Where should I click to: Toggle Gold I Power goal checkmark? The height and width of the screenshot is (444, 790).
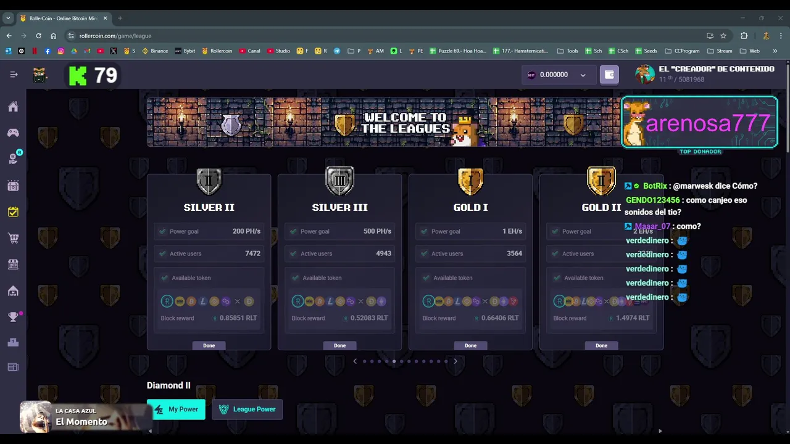click(x=424, y=231)
